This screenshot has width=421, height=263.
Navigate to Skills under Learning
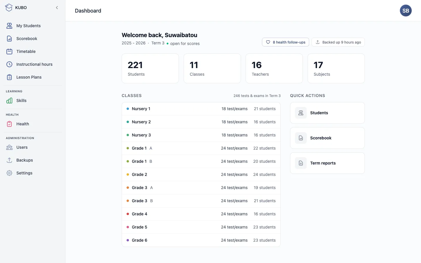click(x=33, y=101)
